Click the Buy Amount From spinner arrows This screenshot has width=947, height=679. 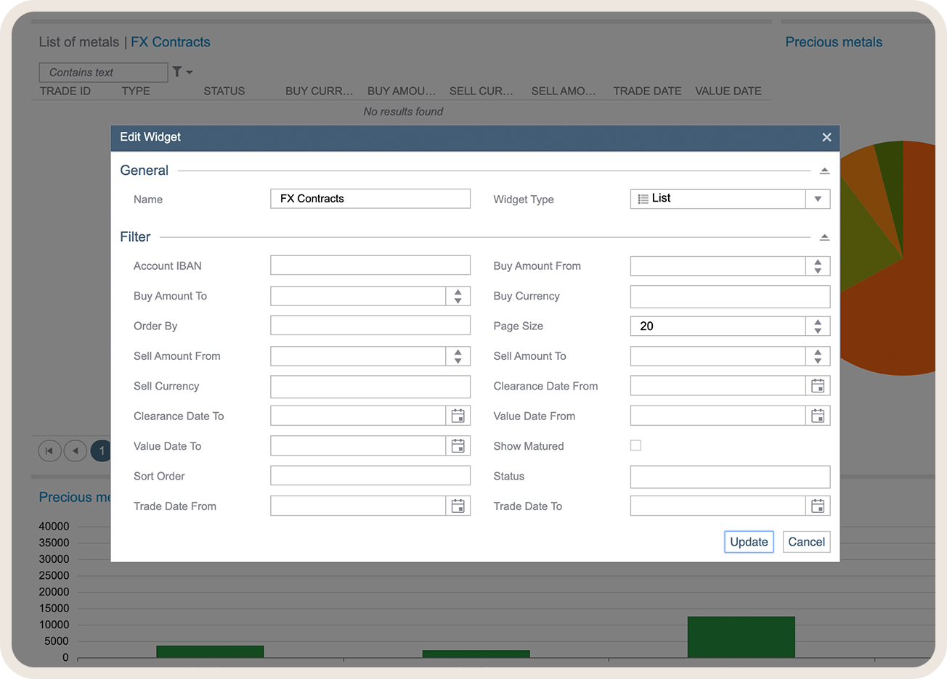[818, 266]
